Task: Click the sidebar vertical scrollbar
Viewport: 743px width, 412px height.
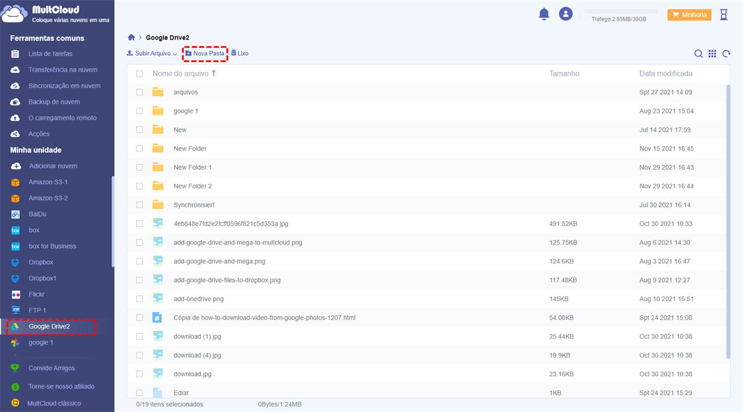Action: [x=112, y=222]
